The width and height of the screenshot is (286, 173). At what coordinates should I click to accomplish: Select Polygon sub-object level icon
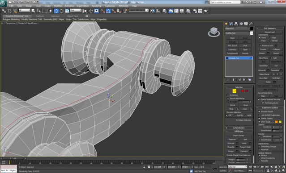click(x=243, y=91)
